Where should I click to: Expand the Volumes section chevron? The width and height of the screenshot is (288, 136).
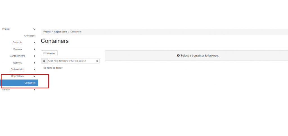click(34, 49)
